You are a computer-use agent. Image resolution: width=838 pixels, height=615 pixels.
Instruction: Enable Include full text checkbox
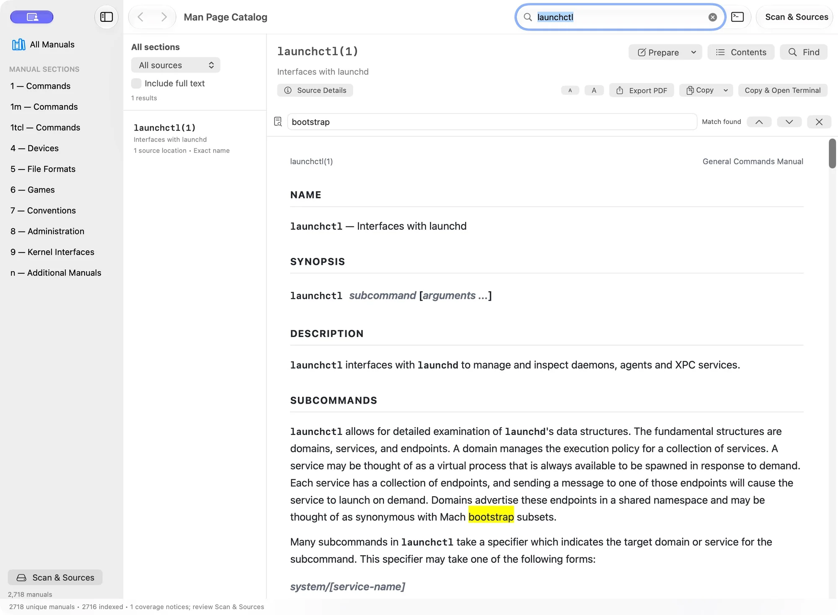coord(136,83)
